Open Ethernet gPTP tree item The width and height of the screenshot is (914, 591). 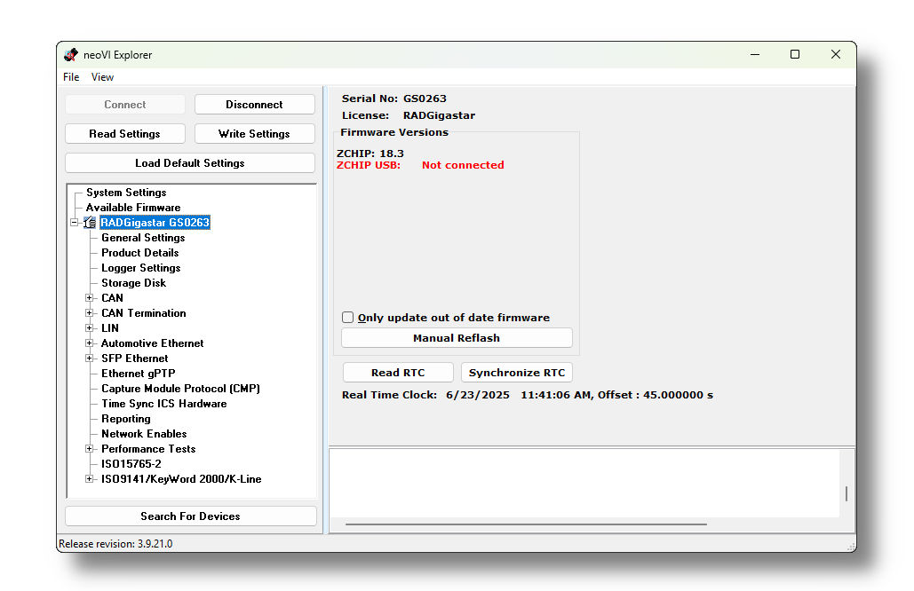coord(139,374)
